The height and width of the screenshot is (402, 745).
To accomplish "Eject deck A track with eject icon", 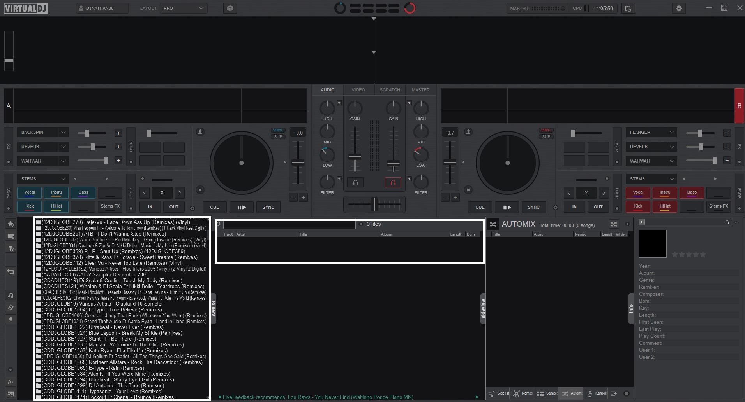I will [200, 132].
